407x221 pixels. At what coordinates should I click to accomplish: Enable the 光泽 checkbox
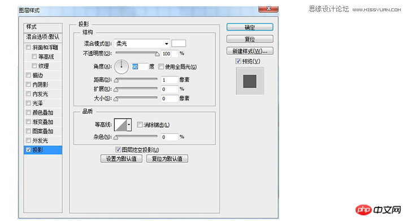coord(28,103)
